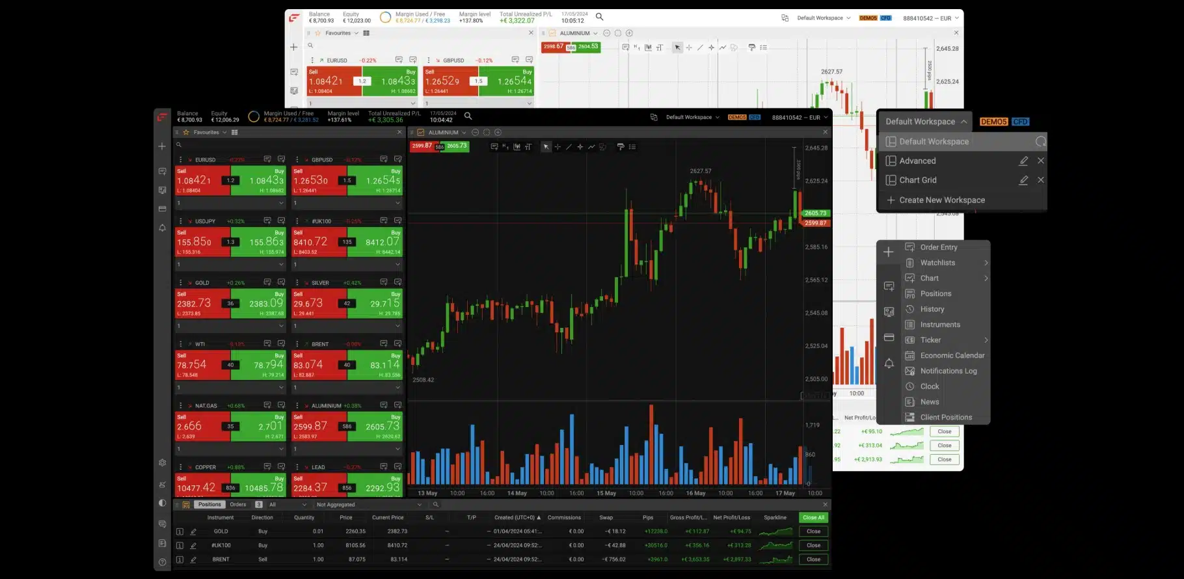Image resolution: width=1184 pixels, height=579 pixels.
Task: Sort by Created (UTC+0) column header
Action: point(517,518)
